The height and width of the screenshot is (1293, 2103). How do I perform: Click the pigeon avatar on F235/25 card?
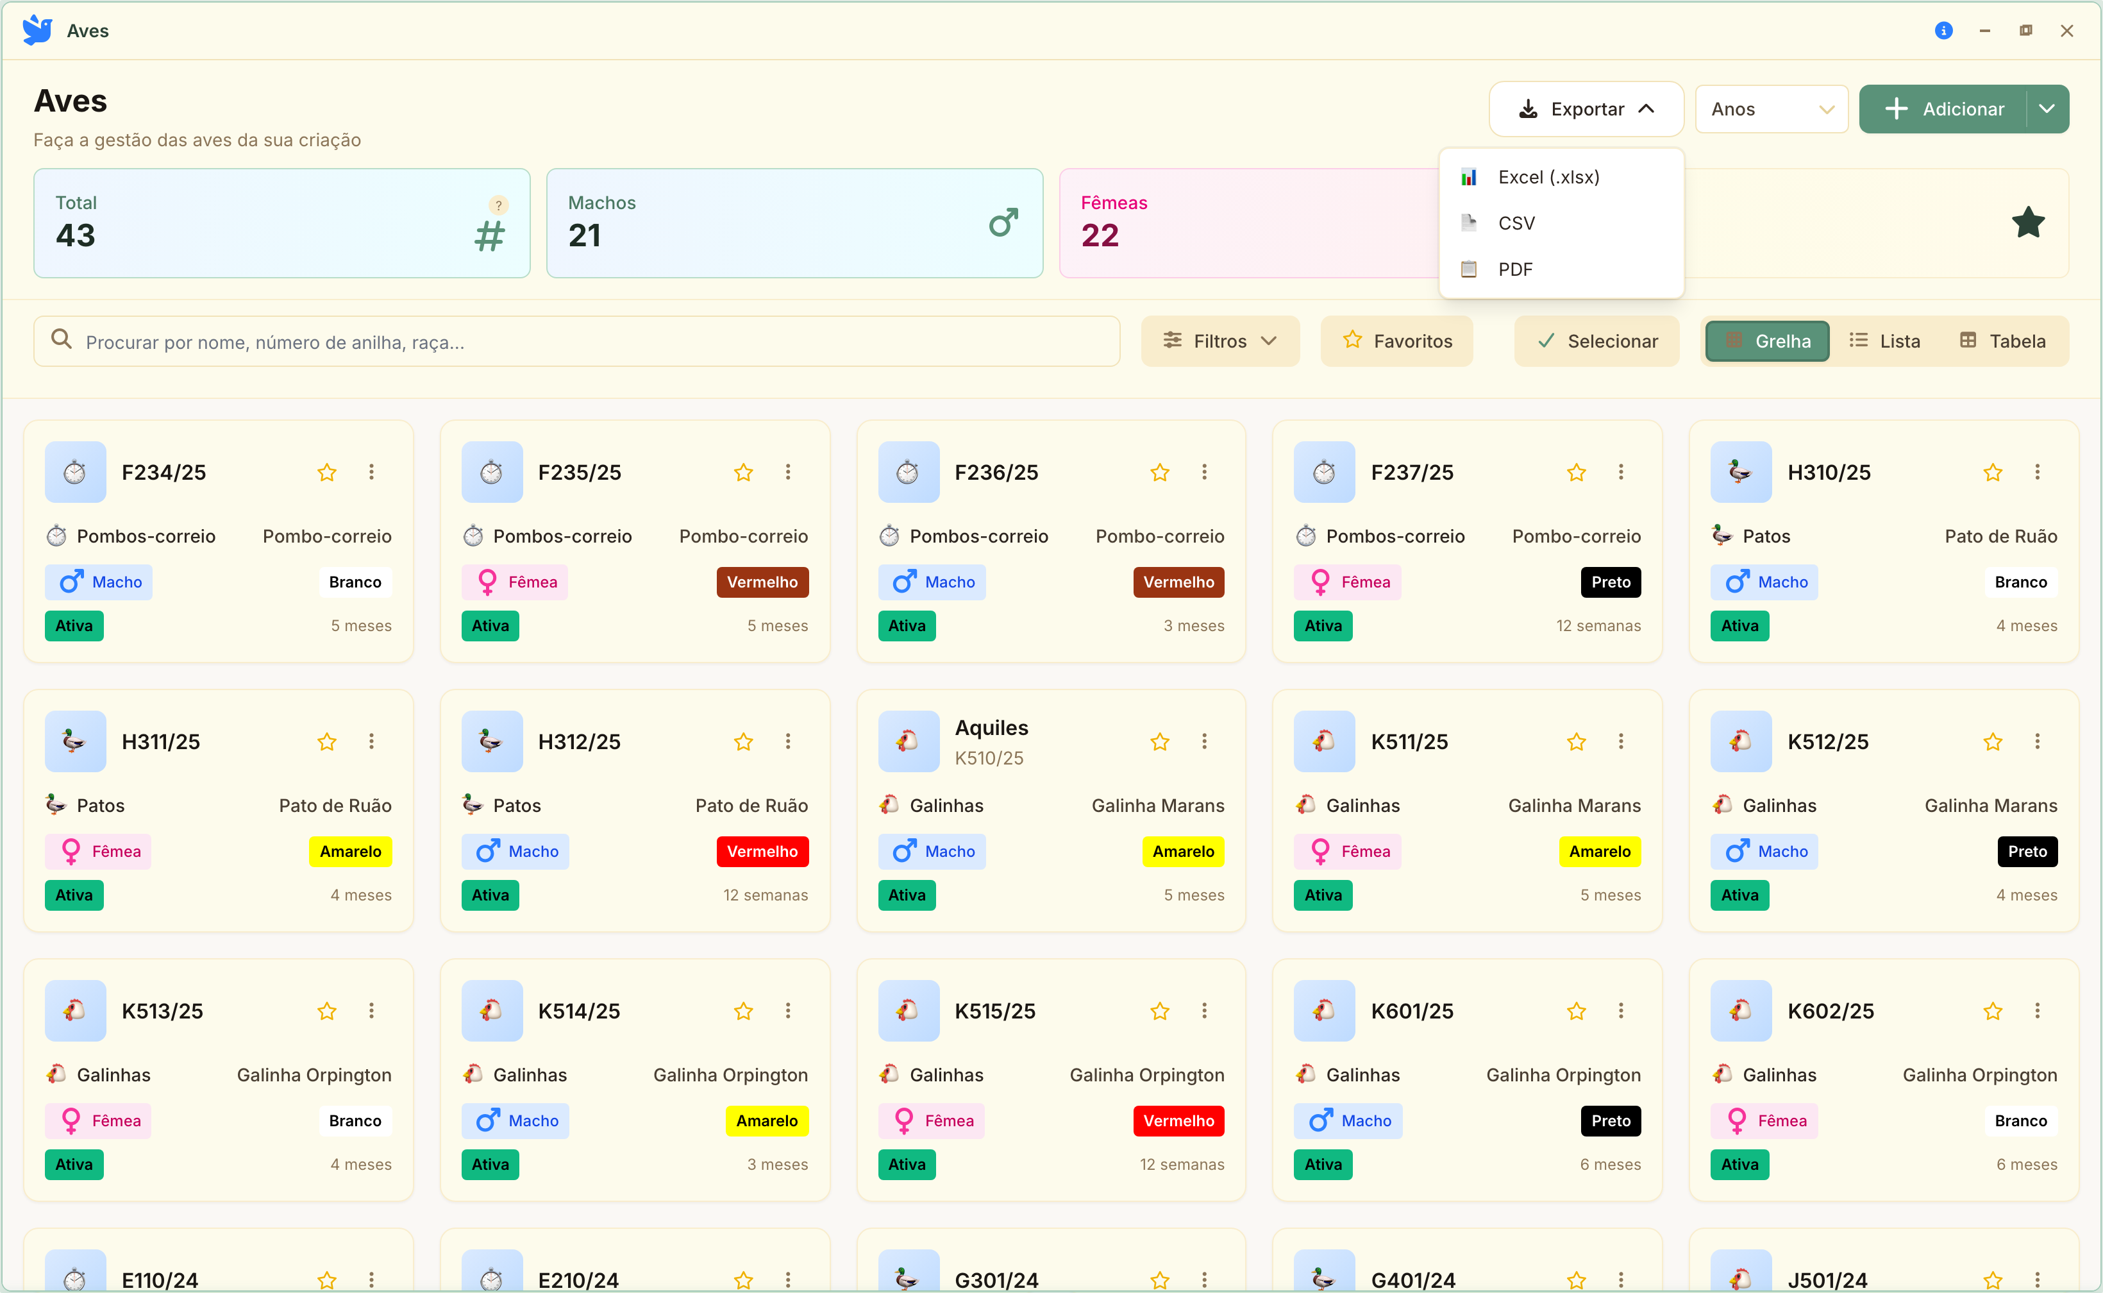click(492, 472)
